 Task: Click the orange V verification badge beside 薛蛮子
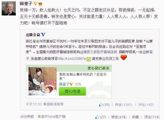click(x=36, y=4)
